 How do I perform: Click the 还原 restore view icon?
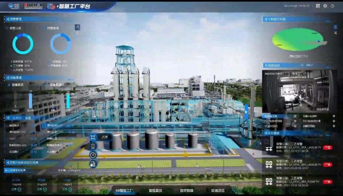93,137
